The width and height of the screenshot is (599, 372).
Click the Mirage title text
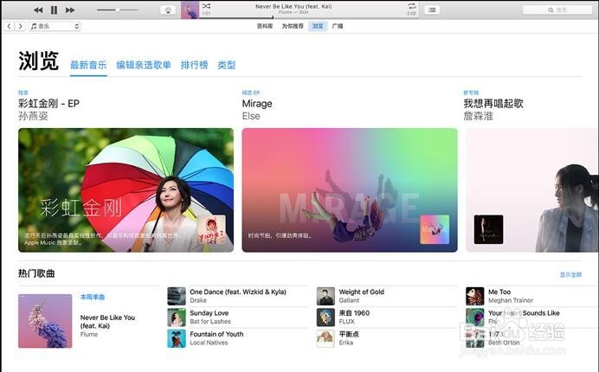(x=257, y=104)
